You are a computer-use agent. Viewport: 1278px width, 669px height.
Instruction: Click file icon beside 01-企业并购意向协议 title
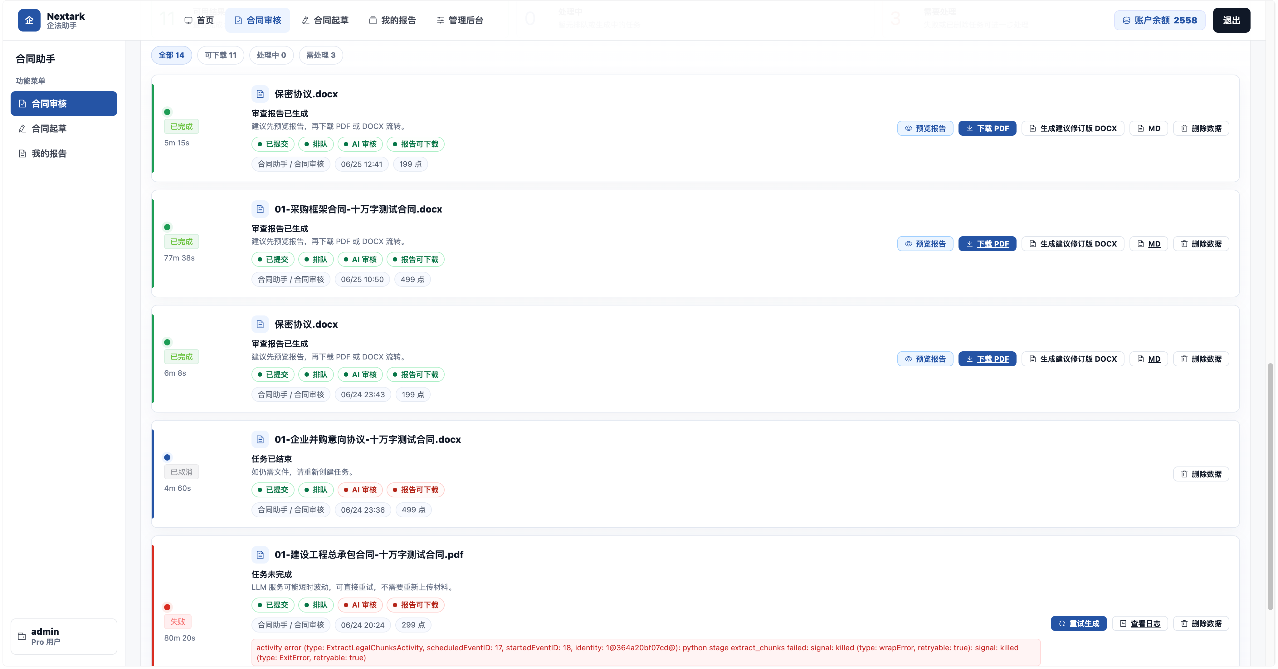click(260, 439)
